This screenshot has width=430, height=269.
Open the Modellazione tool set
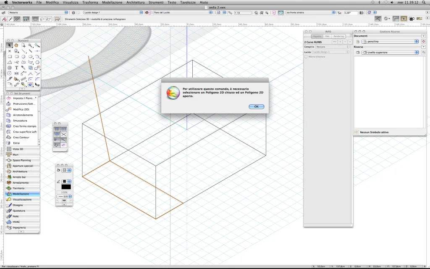(21, 194)
